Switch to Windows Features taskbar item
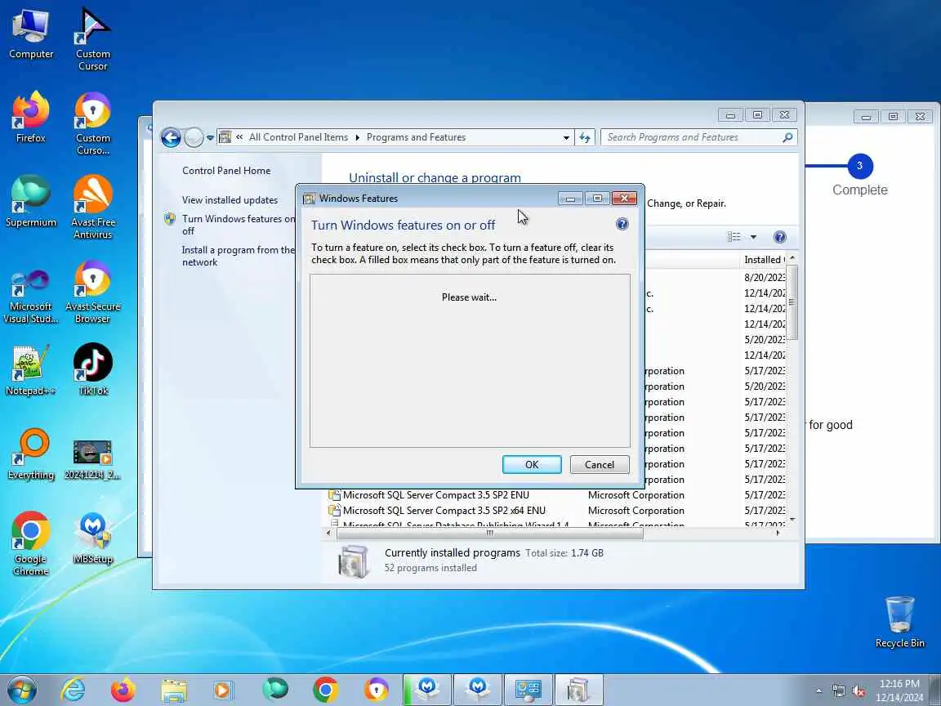This screenshot has height=706, width=941. [578, 690]
